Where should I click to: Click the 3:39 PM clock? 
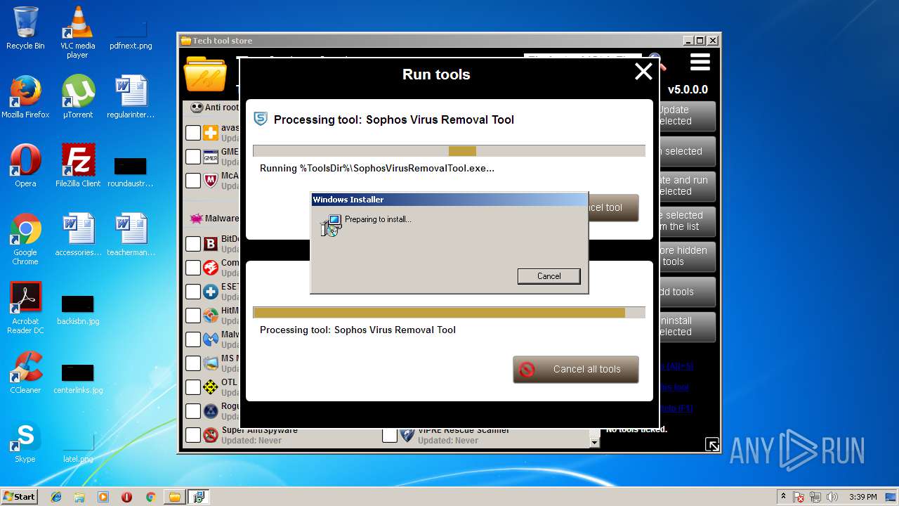[x=862, y=497]
